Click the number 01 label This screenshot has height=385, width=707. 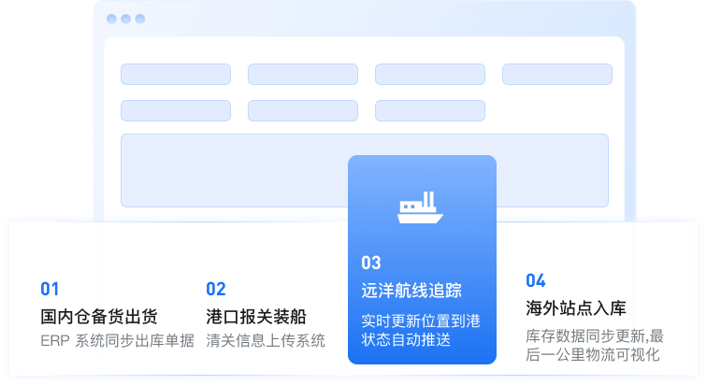[x=50, y=289]
